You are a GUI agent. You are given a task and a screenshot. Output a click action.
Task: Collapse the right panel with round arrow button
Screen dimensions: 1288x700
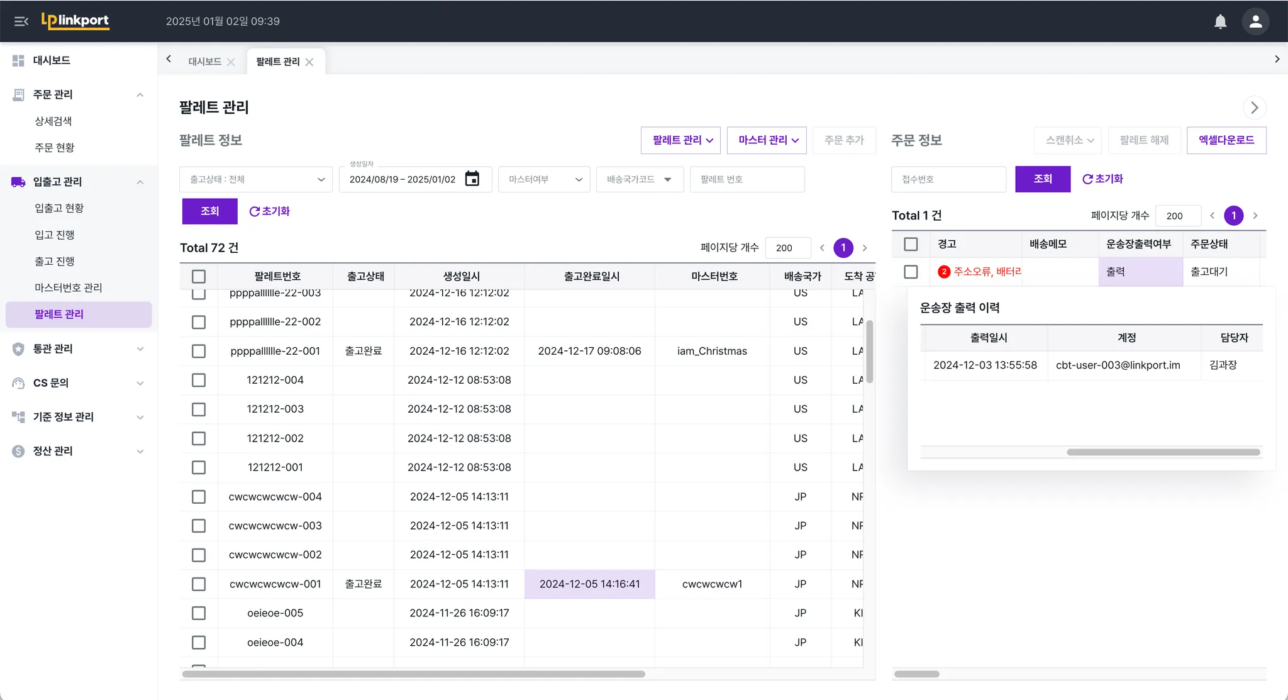click(x=1254, y=108)
